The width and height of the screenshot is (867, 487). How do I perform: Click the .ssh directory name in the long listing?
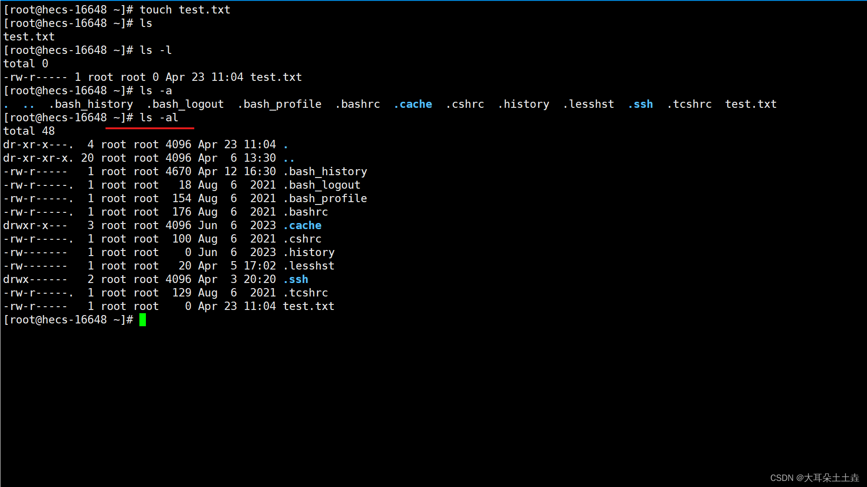pos(296,279)
